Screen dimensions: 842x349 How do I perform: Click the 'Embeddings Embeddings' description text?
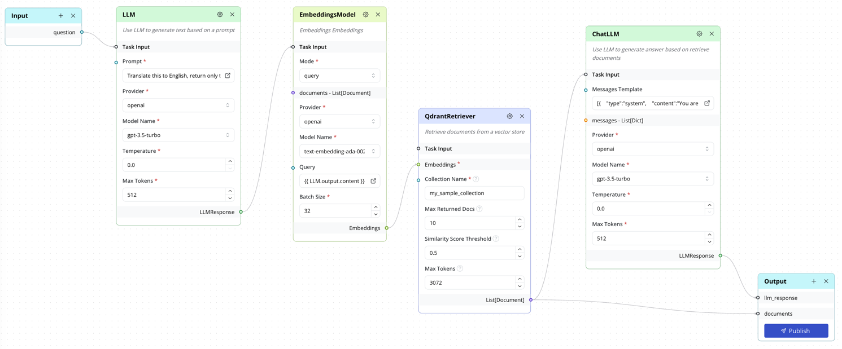(x=331, y=30)
